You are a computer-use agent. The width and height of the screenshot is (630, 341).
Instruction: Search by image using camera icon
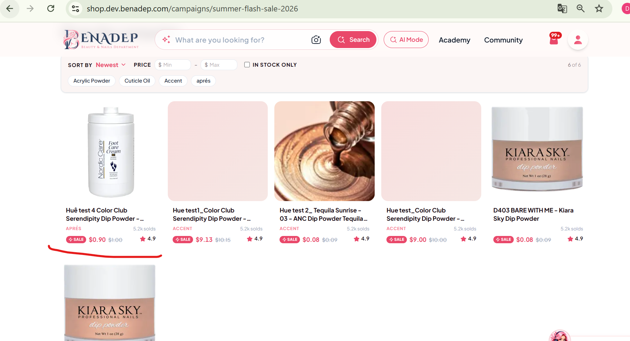tap(316, 40)
